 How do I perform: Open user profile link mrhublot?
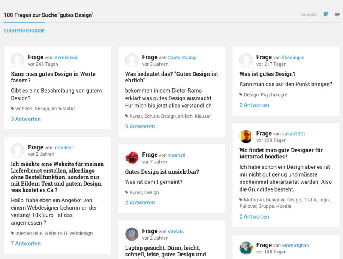[63, 148]
